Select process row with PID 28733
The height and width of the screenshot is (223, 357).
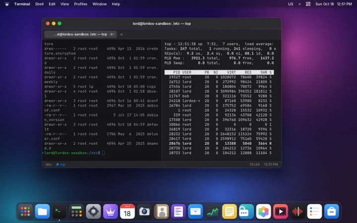pos(219,153)
